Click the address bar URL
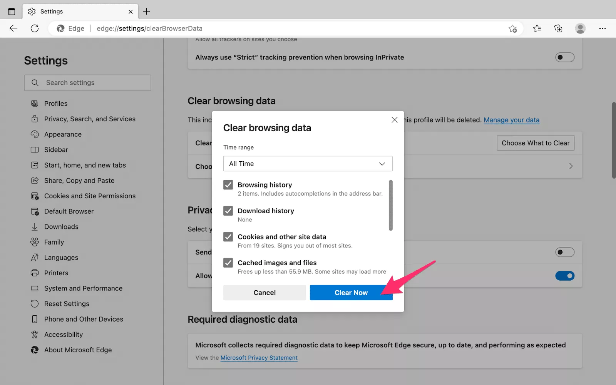This screenshot has width=616, height=385. tap(149, 28)
